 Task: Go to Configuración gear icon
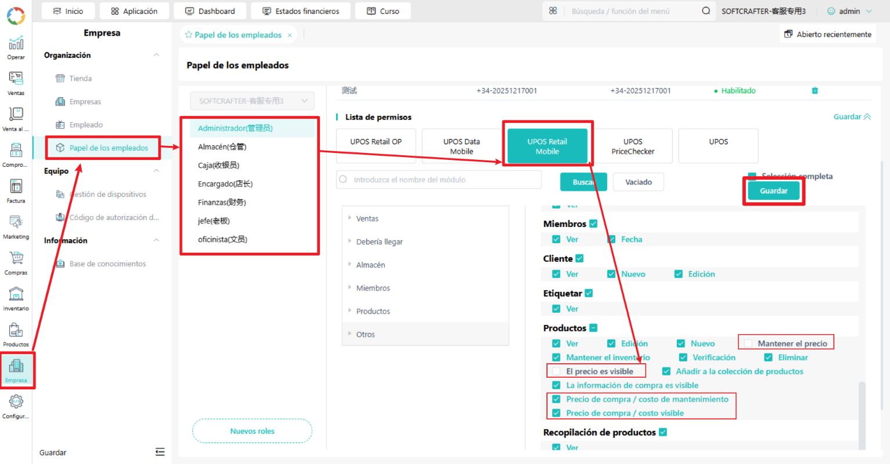pos(16,407)
